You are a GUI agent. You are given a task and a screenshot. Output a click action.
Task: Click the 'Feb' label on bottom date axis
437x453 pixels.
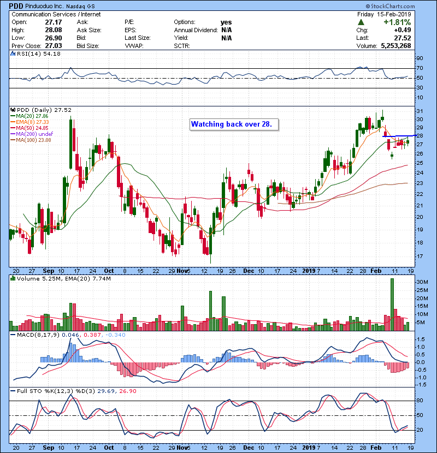point(376,448)
